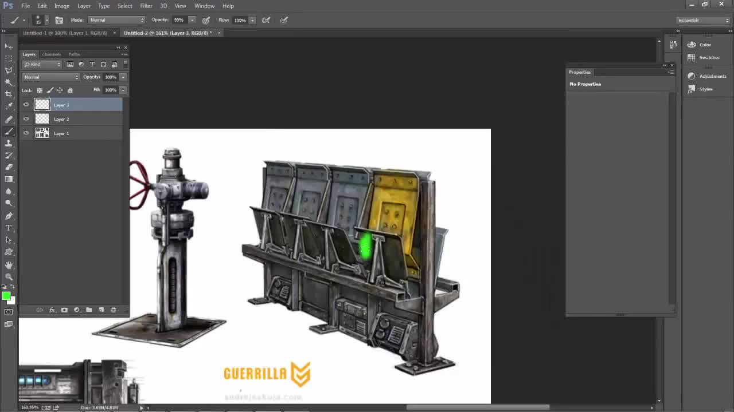Open the File menu

26,6
